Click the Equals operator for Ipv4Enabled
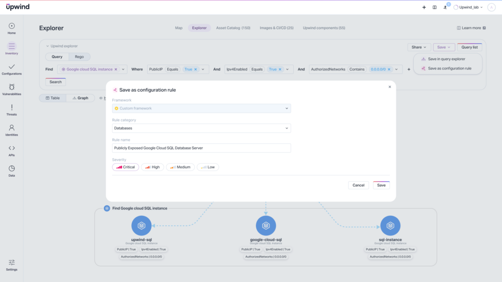 click(x=257, y=70)
